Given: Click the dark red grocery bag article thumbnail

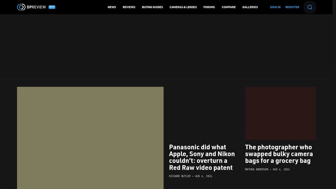Looking at the screenshot, I should click(x=280, y=113).
